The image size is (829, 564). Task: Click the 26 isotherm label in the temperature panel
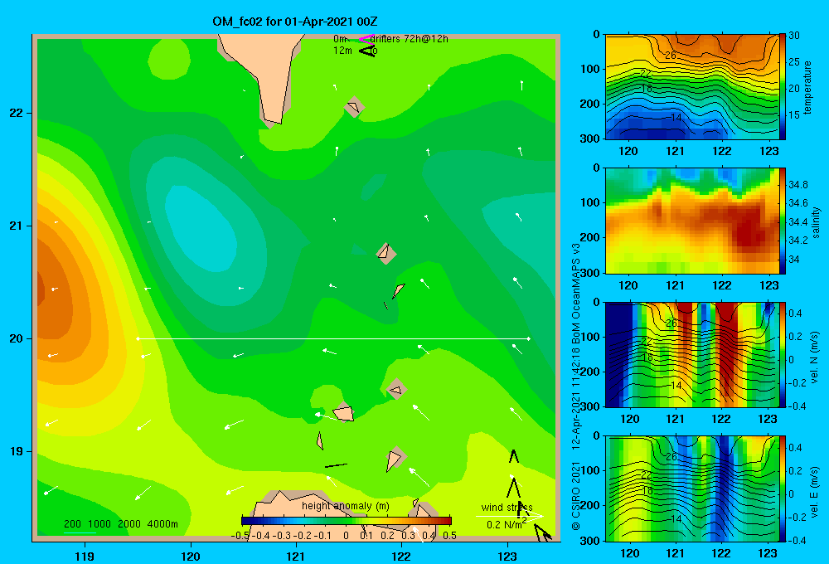click(671, 55)
